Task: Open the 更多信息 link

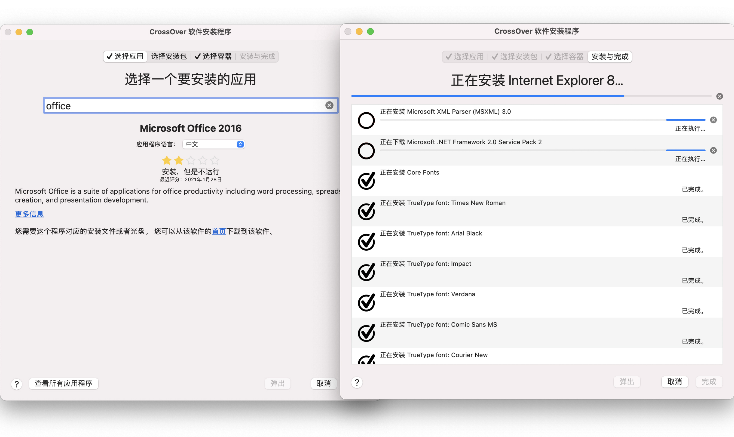Action: tap(29, 214)
